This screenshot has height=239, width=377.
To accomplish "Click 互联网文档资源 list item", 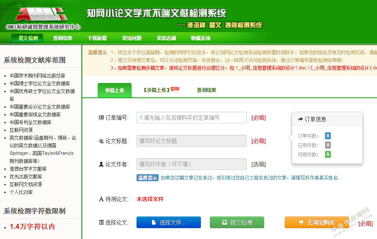I will pos(26,184).
